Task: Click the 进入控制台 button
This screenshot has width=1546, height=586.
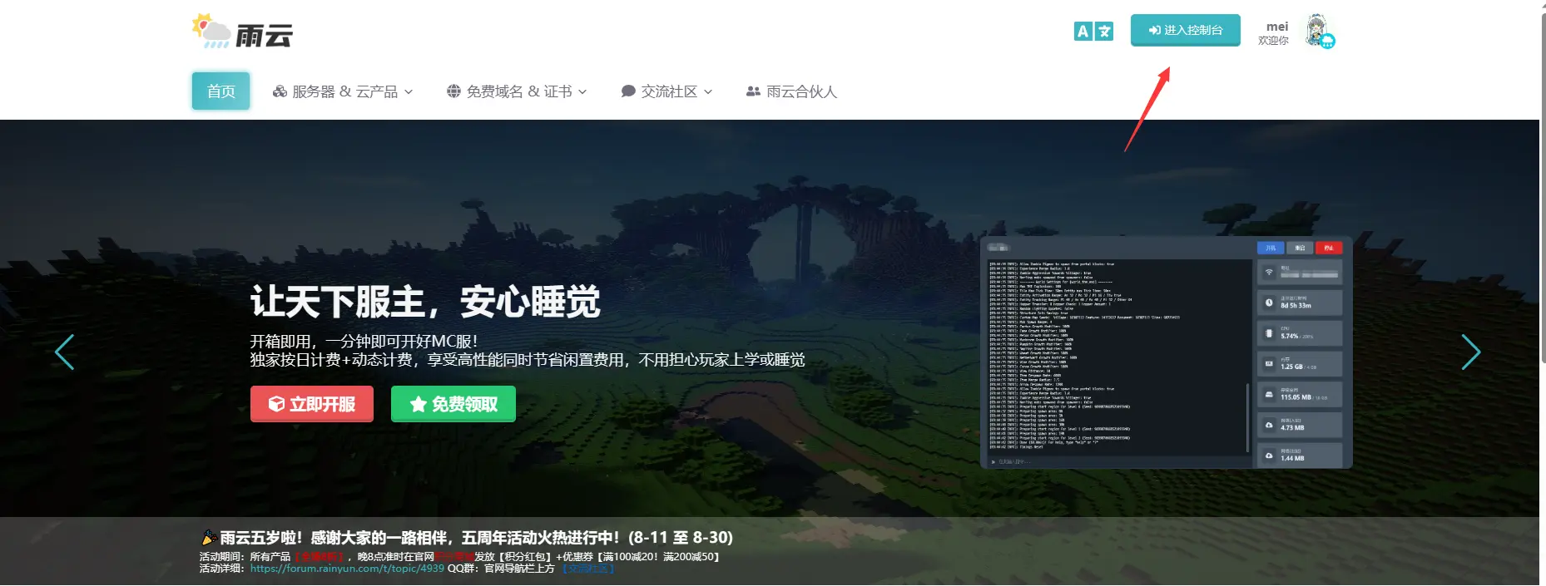Action: (x=1186, y=30)
